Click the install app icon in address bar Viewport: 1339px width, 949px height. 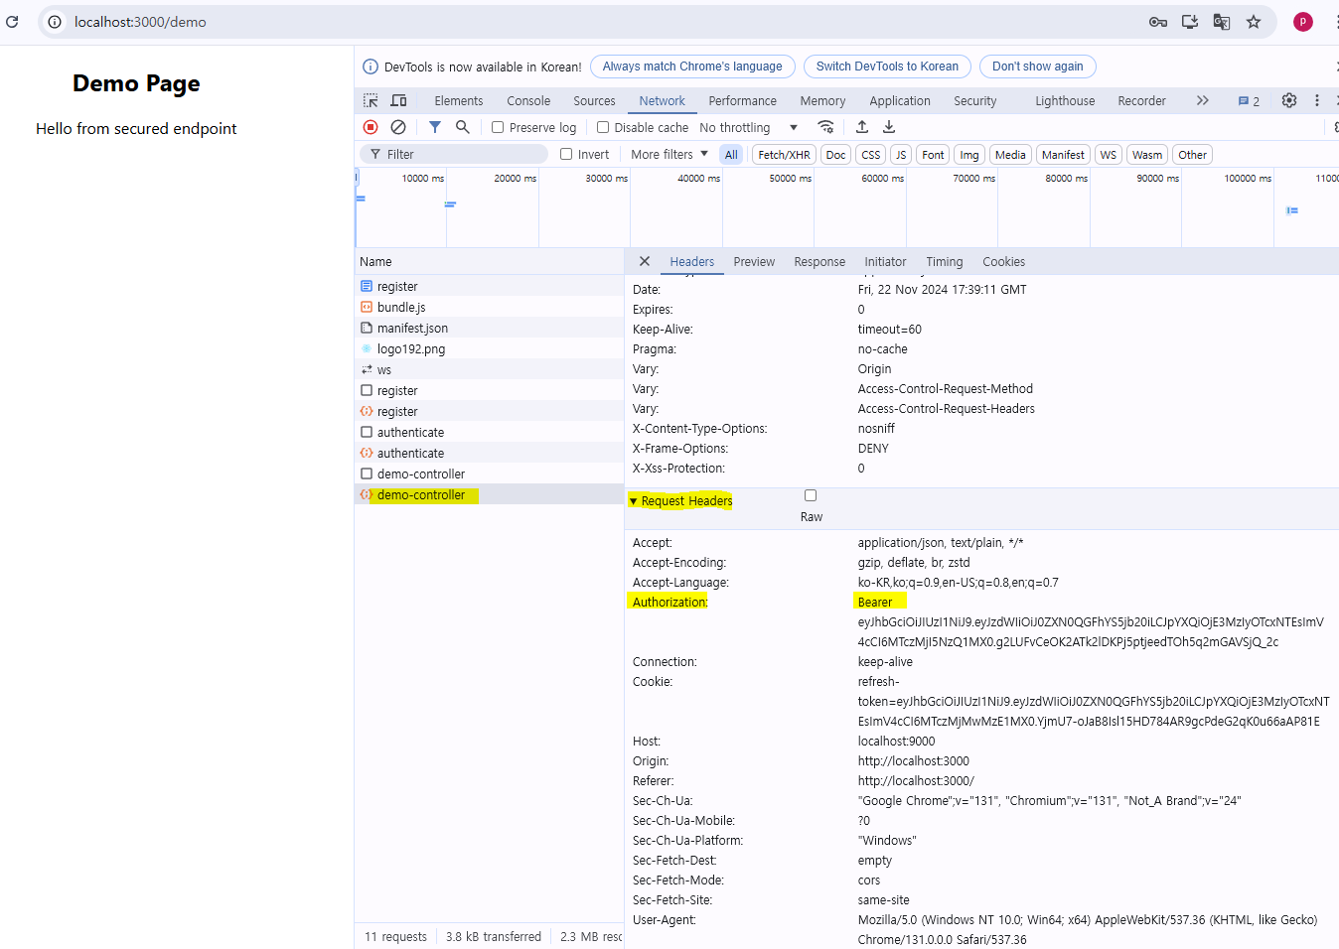[1189, 22]
